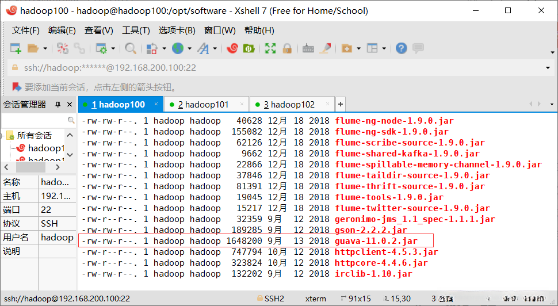
Task: Close the hadoop101 tab
Action: click(242, 104)
